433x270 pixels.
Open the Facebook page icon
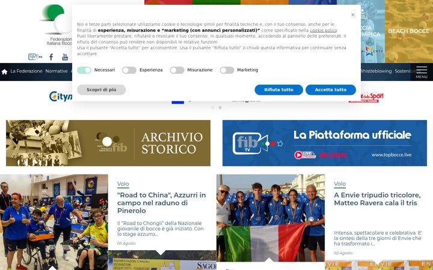[x=51, y=57]
